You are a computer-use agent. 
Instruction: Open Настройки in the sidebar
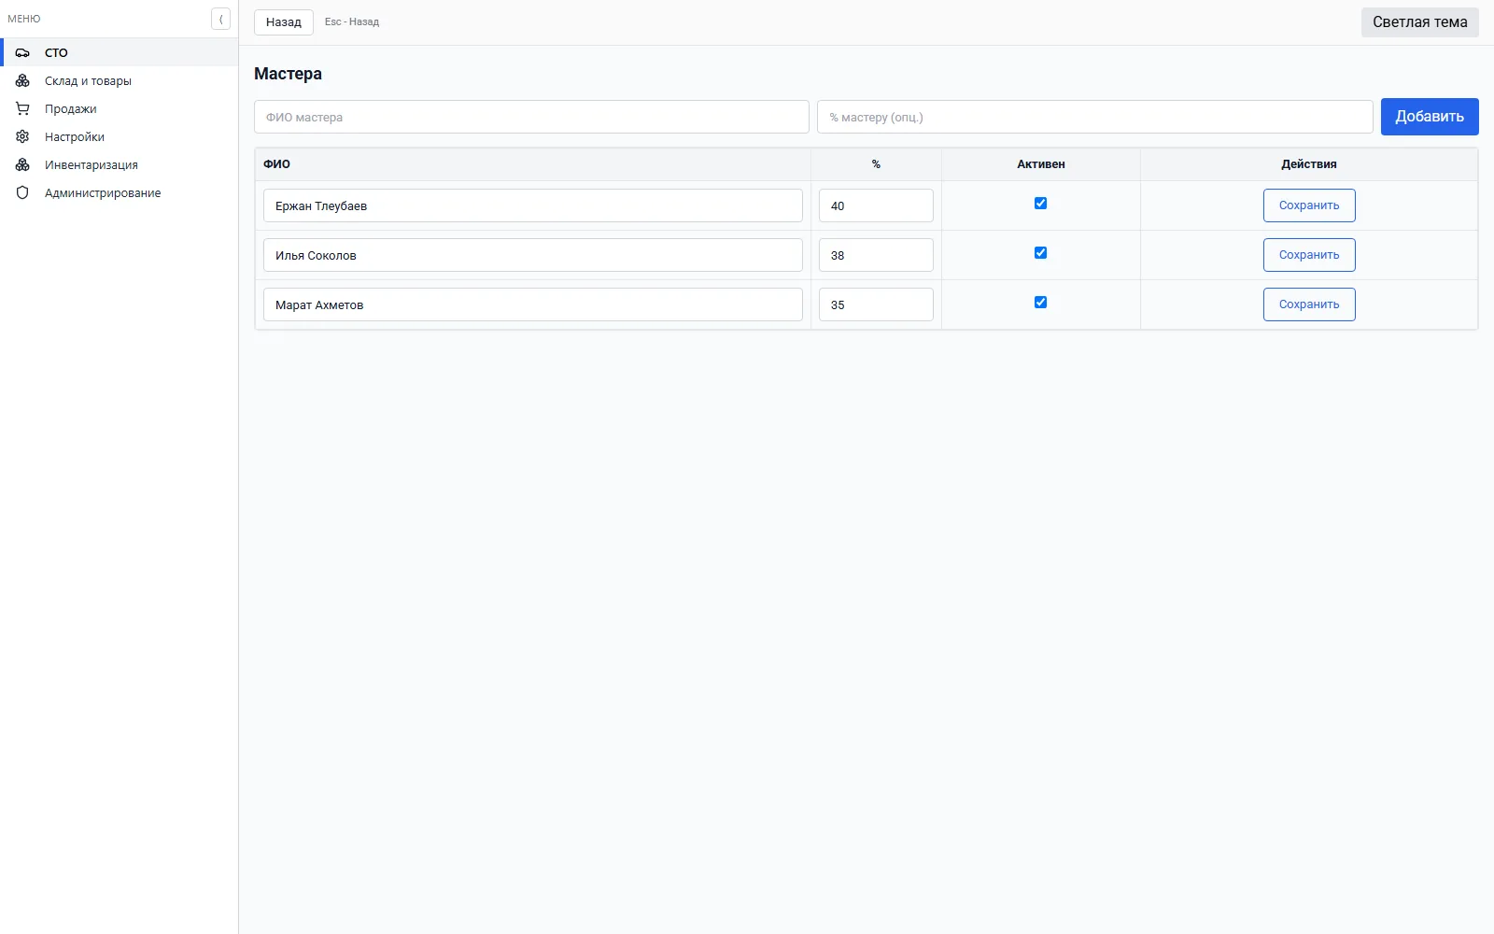point(120,136)
